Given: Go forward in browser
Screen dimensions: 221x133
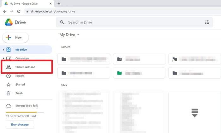Looking at the screenshot, I should click(x=12, y=11).
